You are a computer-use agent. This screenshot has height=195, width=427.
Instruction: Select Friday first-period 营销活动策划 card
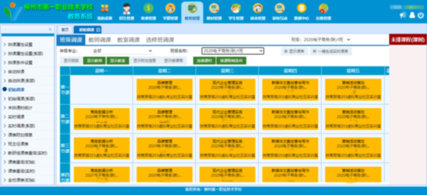(353, 89)
